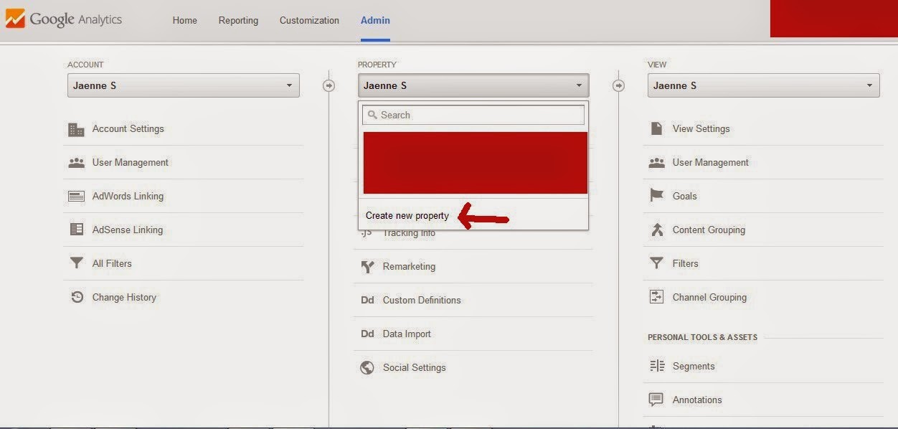Click the arrow circle between Property and View
The width and height of the screenshot is (898, 429).
pyautogui.click(x=618, y=85)
